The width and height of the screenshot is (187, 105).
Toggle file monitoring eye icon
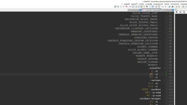[x=130, y=7]
